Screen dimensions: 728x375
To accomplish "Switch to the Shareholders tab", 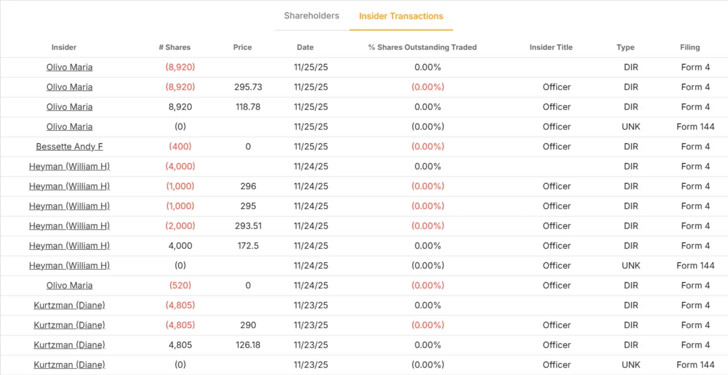I will (x=311, y=16).
